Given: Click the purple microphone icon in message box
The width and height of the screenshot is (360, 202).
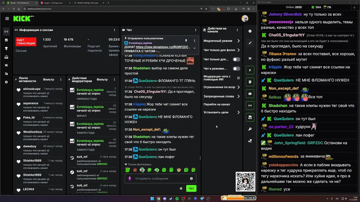Looking at the screenshot, I should click(130, 178).
